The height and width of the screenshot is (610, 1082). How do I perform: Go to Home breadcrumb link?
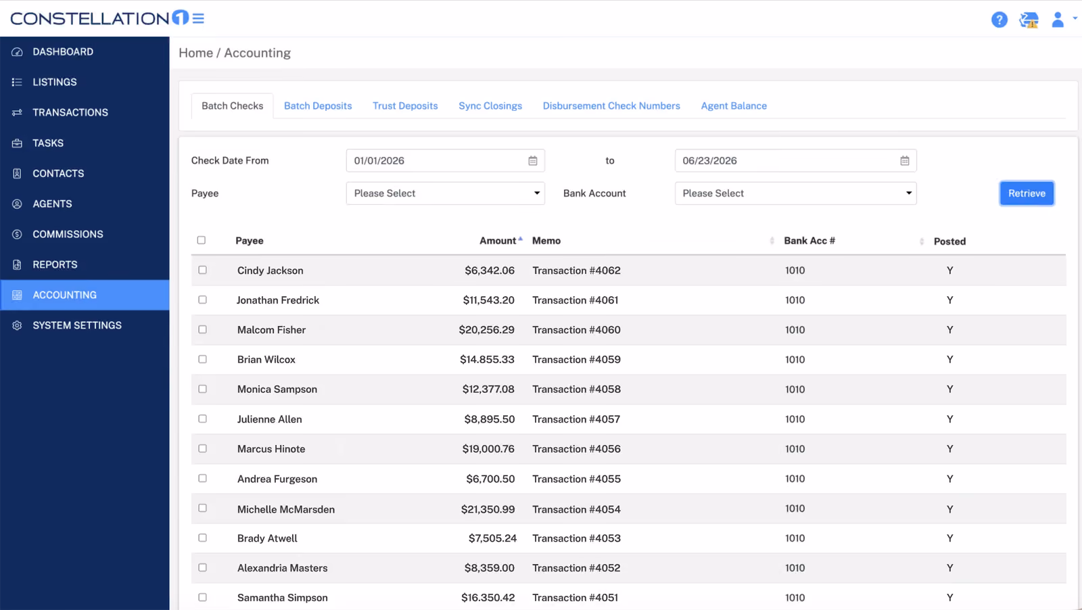(x=195, y=53)
